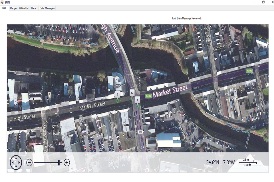
Task: Click the SPIN application icon in title bar
Action: click(x=2, y=2)
